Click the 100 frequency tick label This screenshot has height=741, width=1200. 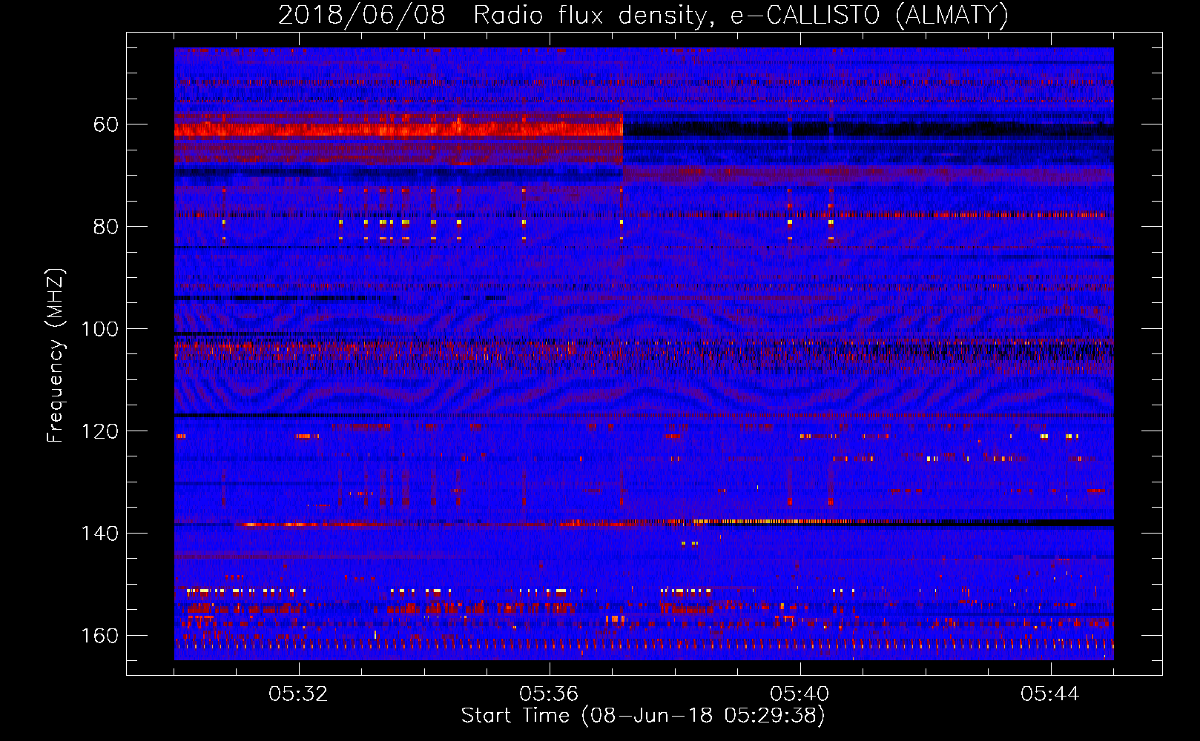point(100,329)
